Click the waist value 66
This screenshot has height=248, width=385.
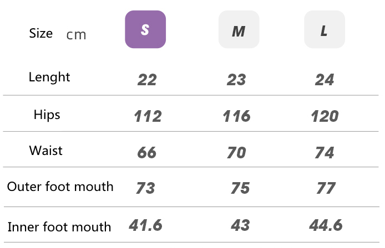(147, 152)
